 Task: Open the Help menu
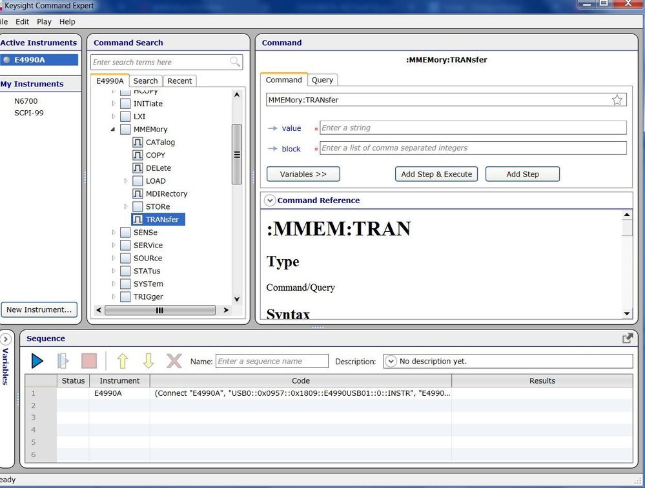(67, 21)
